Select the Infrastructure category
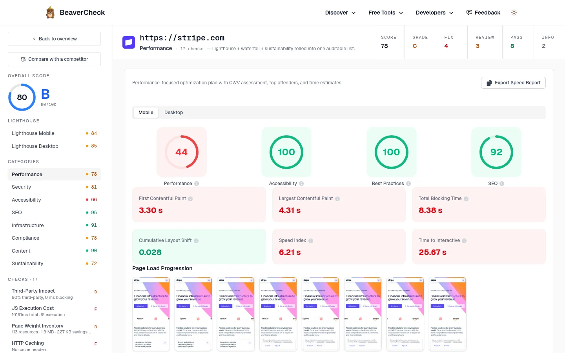Image resolution: width=565 pixels, height=353 pixels. [x=54, y=225]
